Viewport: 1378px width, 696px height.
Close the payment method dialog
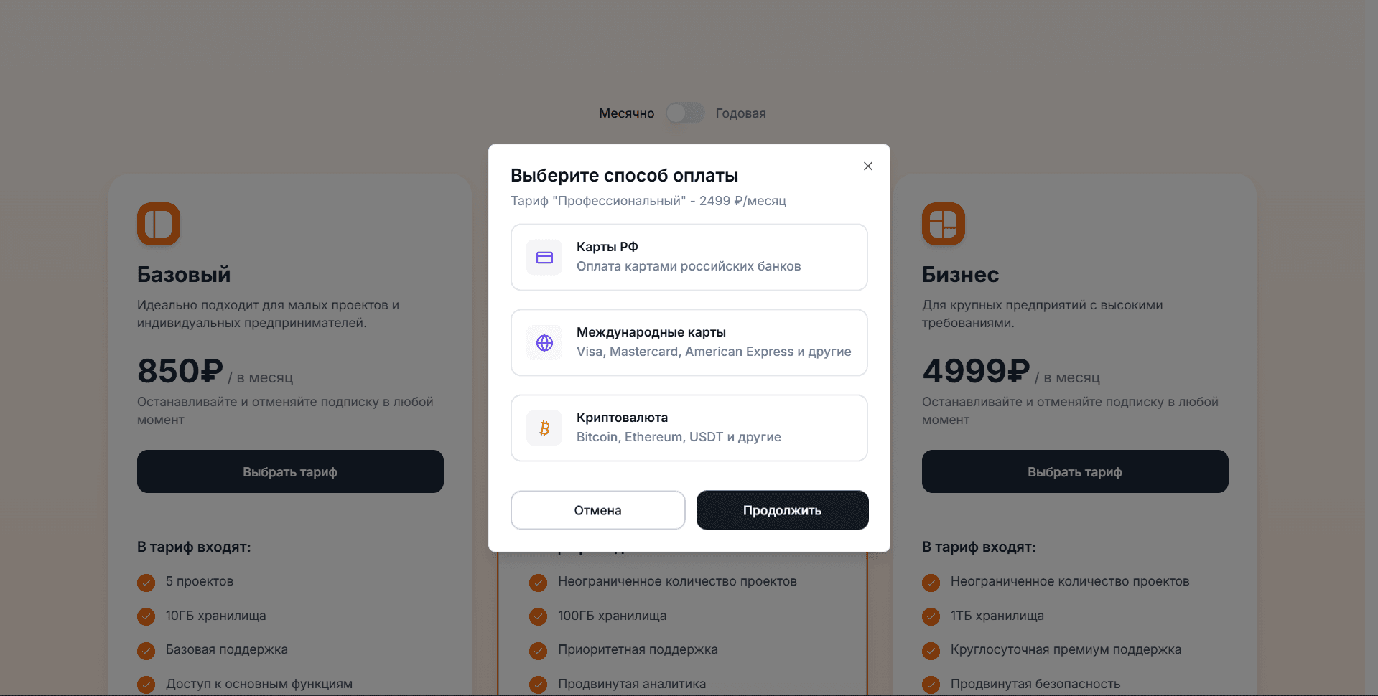click(868, 166)
